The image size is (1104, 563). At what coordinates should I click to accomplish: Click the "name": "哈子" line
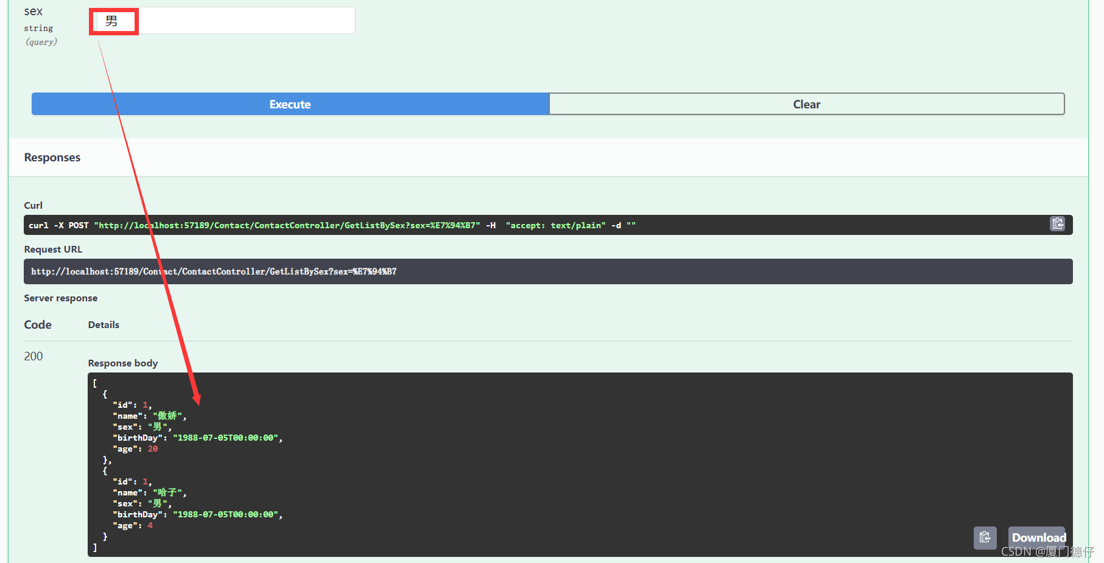149,492
